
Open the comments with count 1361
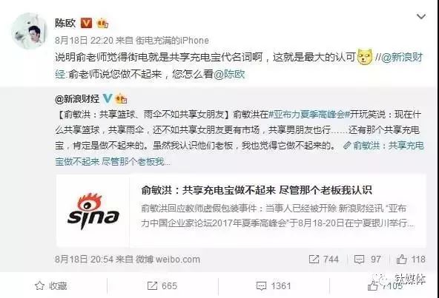click(274, 285)
